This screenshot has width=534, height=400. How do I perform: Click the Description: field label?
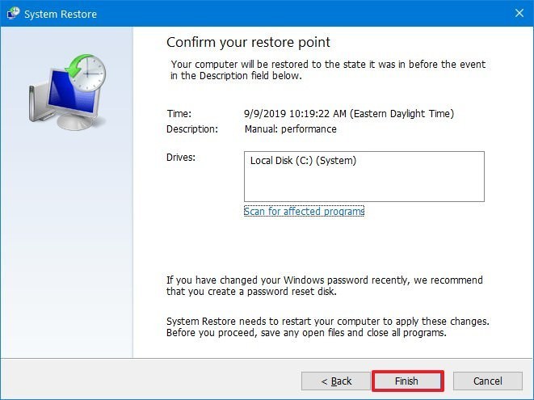[x=192, y=129]
